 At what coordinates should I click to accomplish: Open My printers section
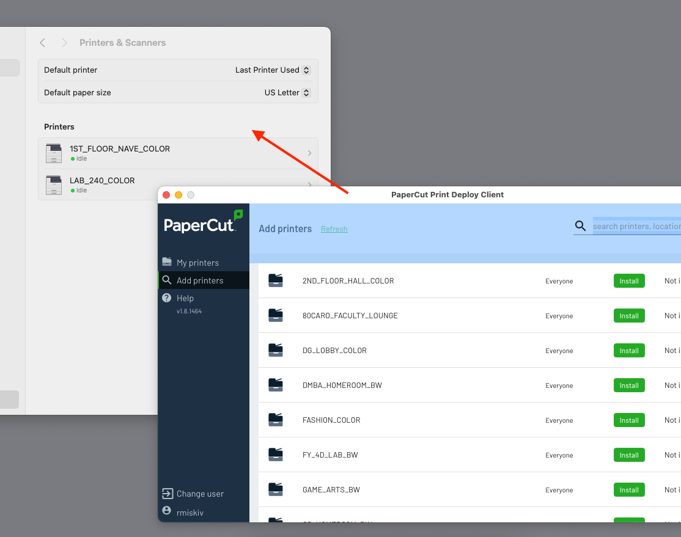203,262
